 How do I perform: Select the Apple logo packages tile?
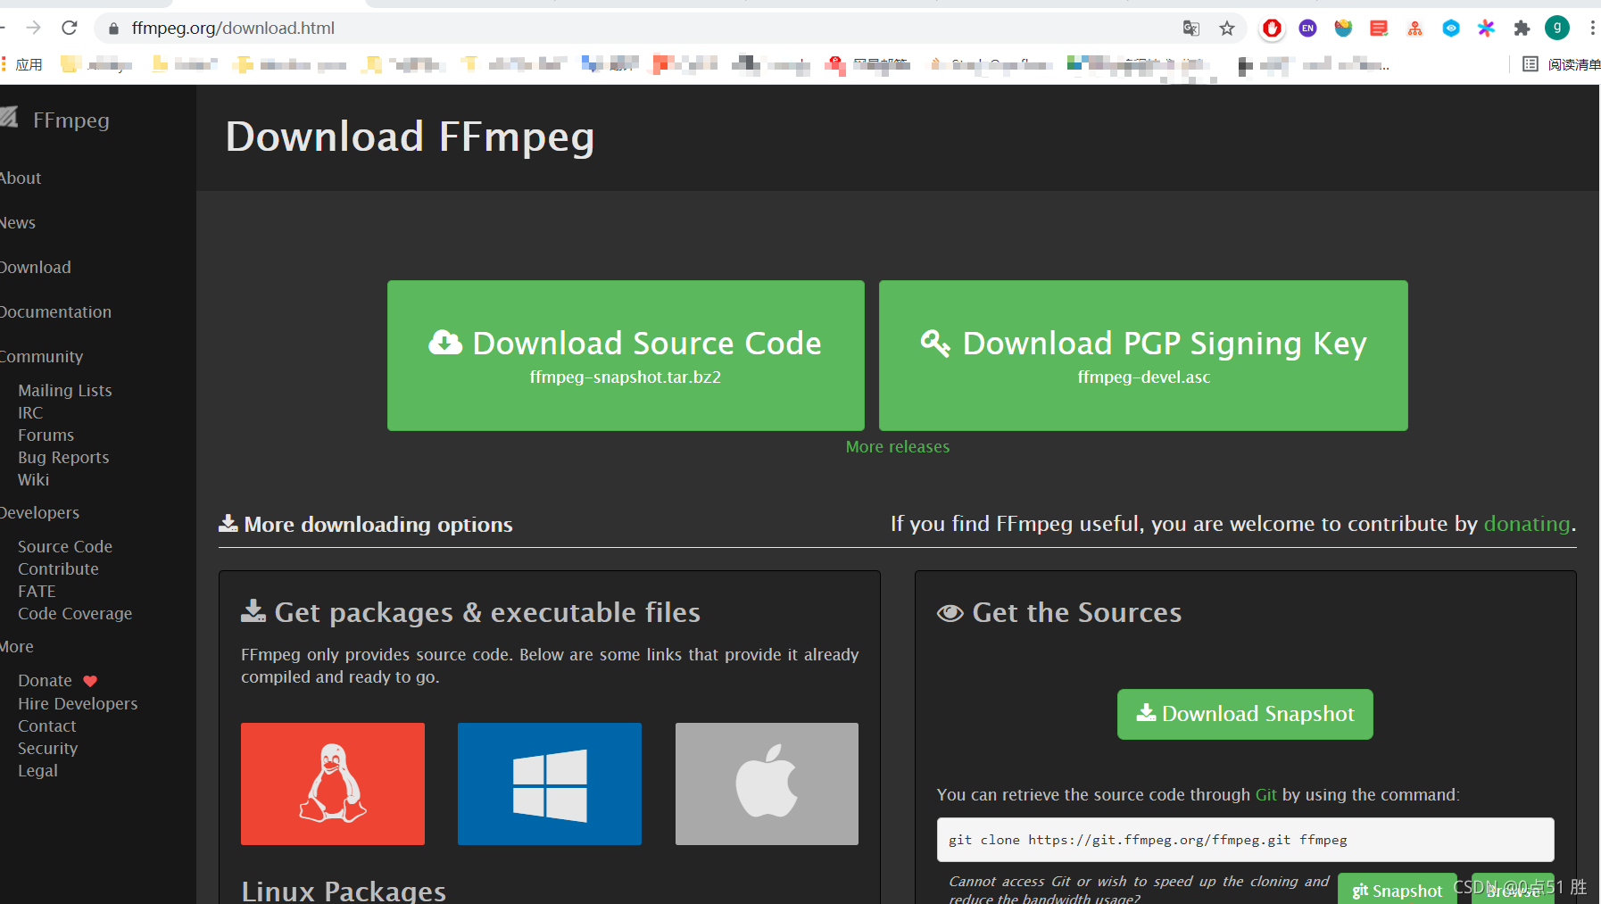click(x=767, y=784)
